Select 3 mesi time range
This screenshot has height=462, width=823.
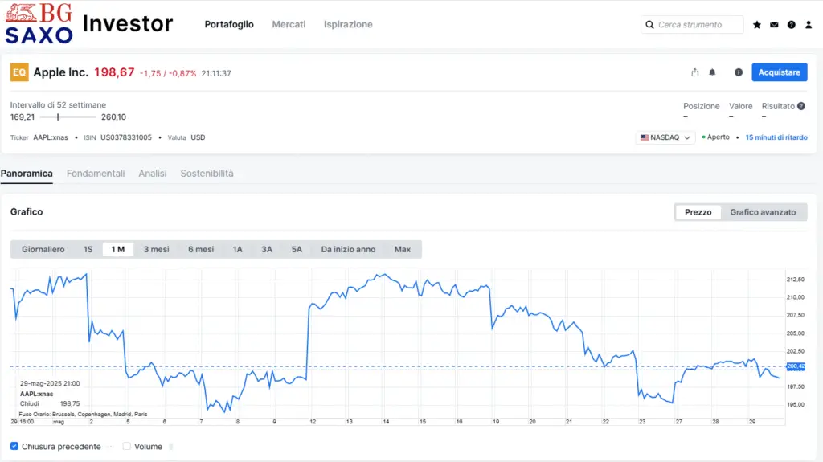(157, 249)
